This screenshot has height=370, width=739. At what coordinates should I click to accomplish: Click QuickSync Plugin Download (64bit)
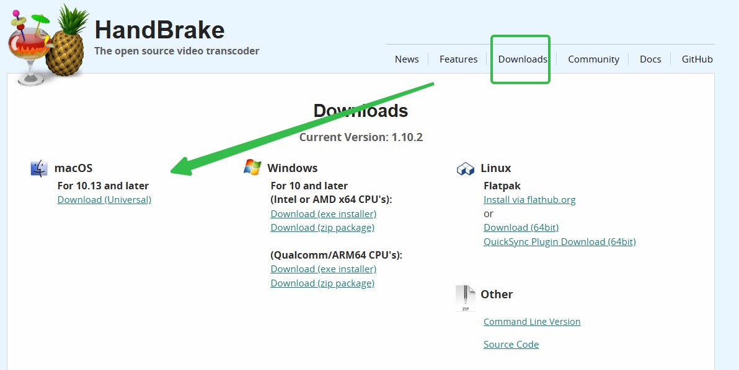pos(559,242)
